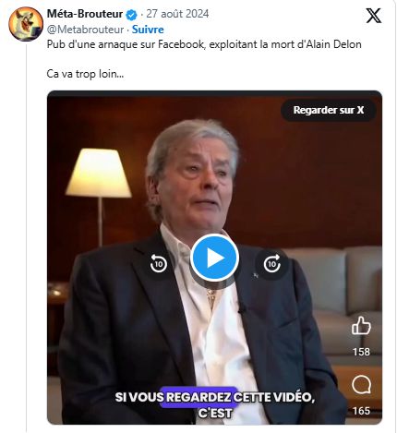Click the 'Ca va trop loin...' text line
Viewport: 397px width, 433px height.
coord(85,74)
